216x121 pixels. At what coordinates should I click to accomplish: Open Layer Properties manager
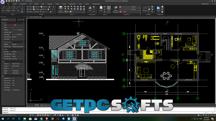pos(61,9)
